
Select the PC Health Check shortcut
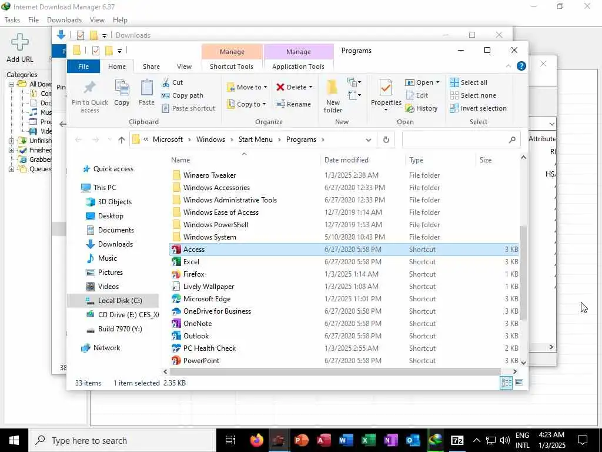pos(344,348)
